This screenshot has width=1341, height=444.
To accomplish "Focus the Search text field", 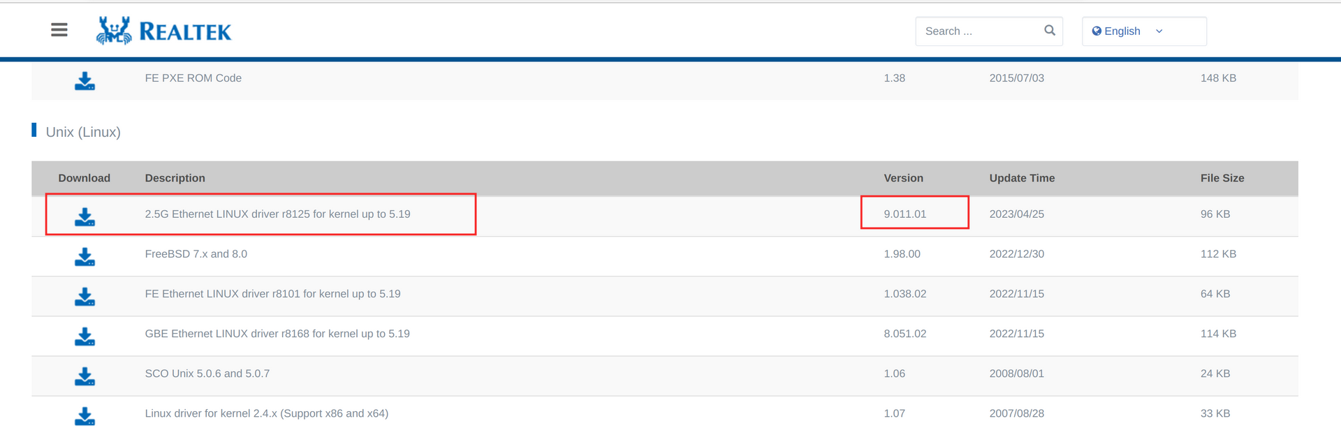I will [978, 31].
